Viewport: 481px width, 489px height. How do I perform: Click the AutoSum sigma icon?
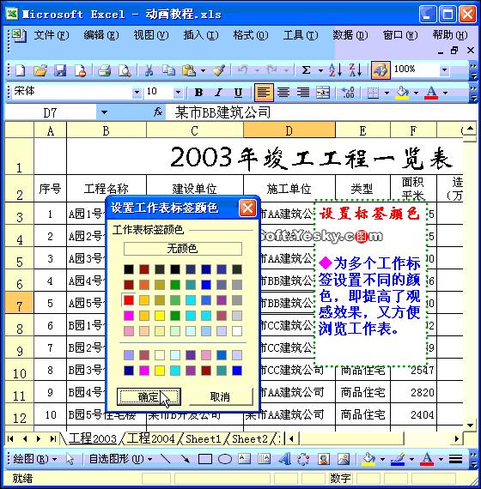306,70
